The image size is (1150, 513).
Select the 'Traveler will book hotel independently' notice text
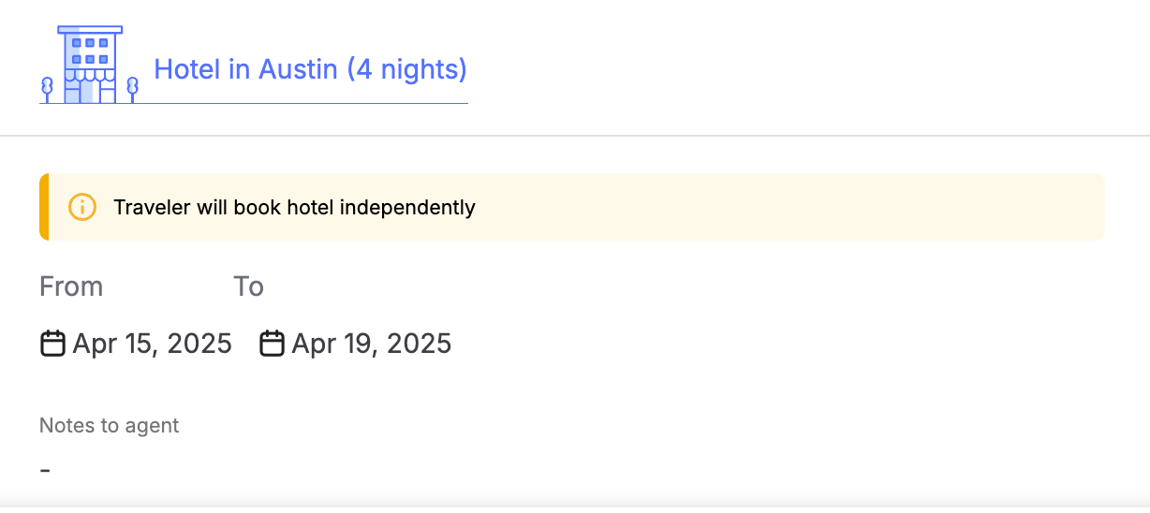point(294,208)
